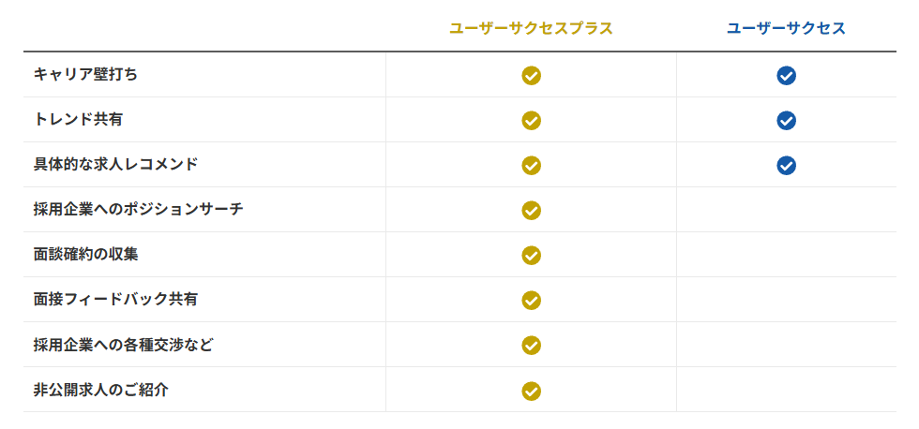
Task: Click blue checkmark for 具体的な求人レコメンド
Action: [786, 166]
